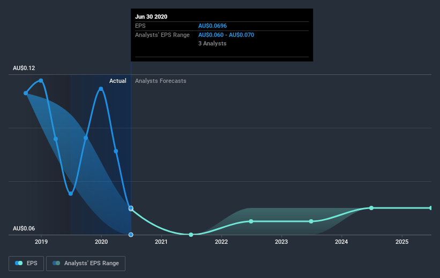The width and height of the screenshot is (440, 278).
Task: Click the 2024 x-axis label
Action: pos(341,242)
